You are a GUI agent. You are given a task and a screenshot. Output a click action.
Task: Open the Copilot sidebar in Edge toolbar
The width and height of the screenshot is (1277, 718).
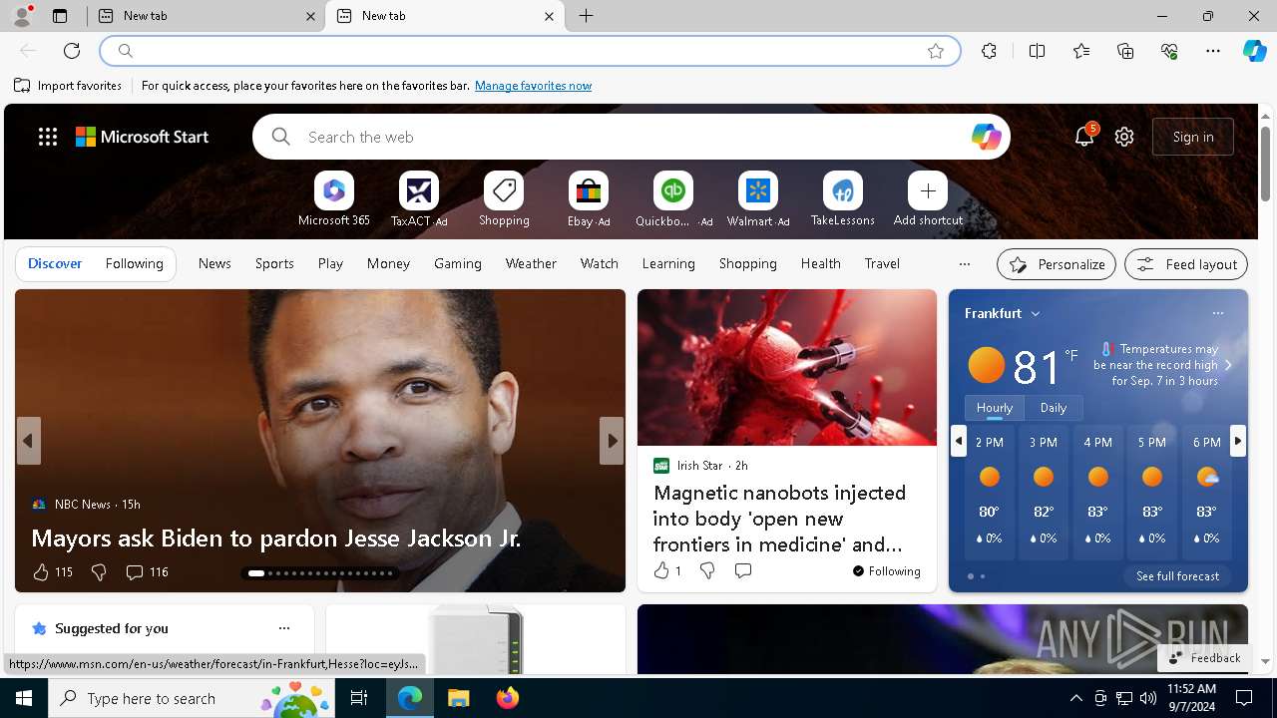click(x=1254, y=51)
